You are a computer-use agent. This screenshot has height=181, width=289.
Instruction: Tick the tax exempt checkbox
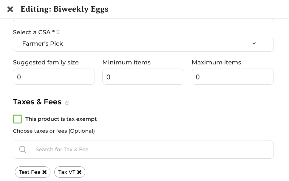pyautogui.click(x=17, y=119)
